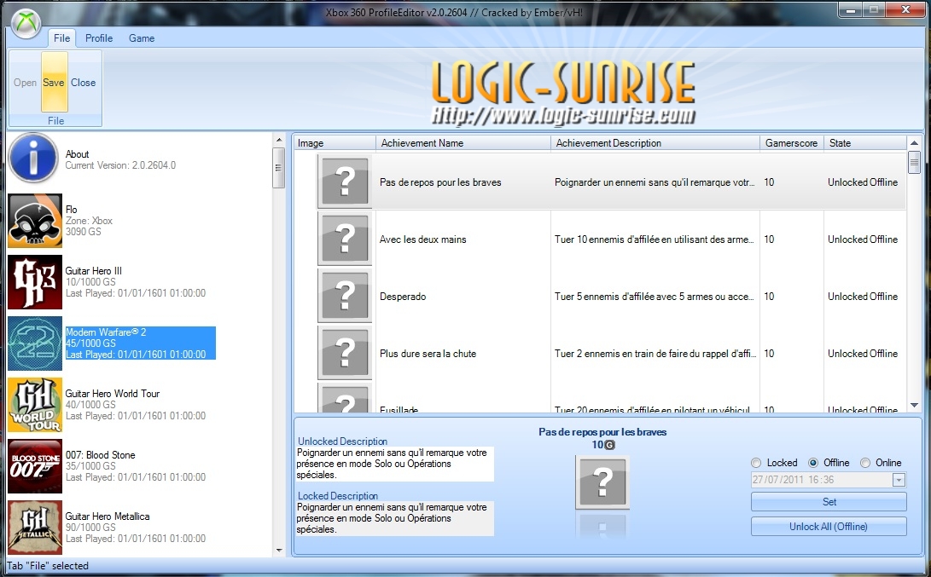The height and width of the screenshot is (577, 931).
Task: Select the Guitar Hero III game icon
Action: 35,282
